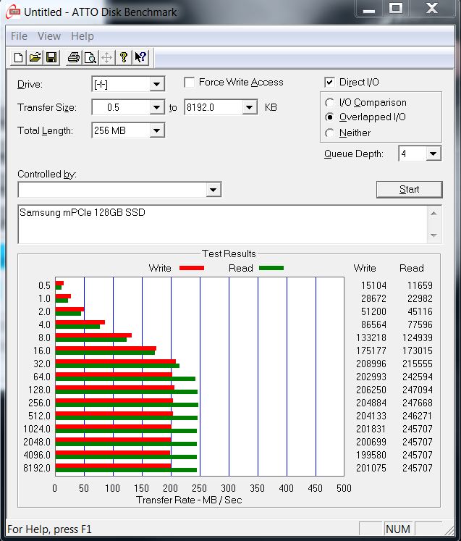Open the View menu
The height and width of the screenshot is (541, 461).
tap(49, 36)
